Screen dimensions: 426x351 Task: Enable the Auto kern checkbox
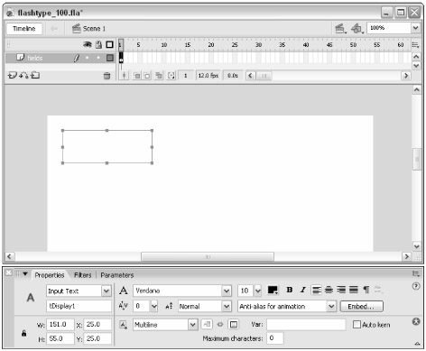point(357,325)
